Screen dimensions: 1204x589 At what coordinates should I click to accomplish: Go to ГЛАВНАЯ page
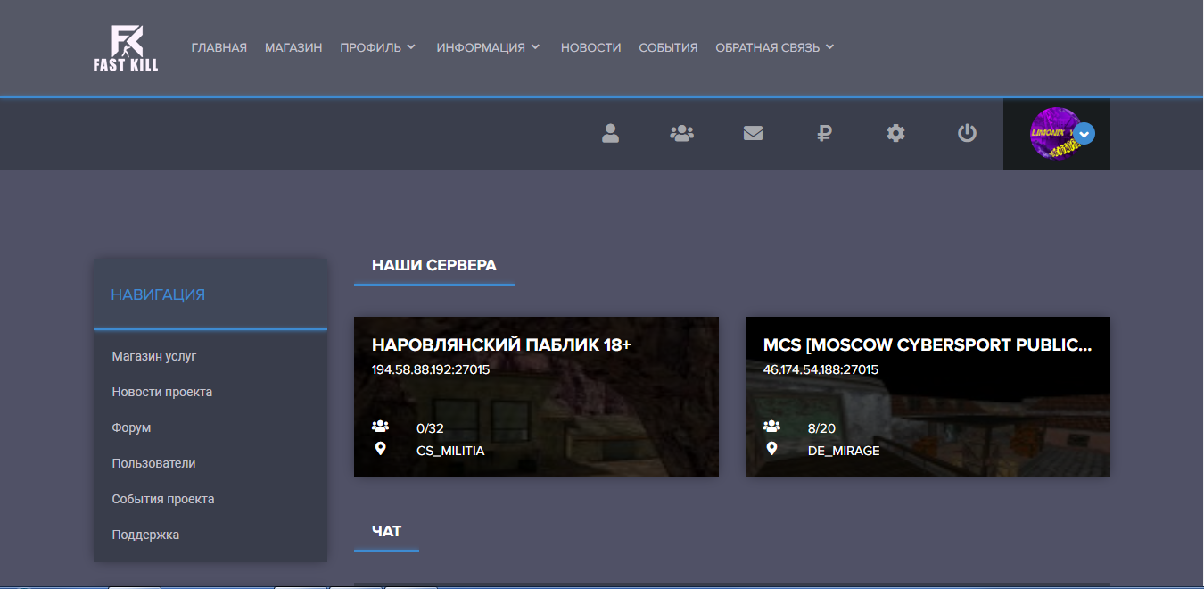pyautogui.click(x=219, y=47)
